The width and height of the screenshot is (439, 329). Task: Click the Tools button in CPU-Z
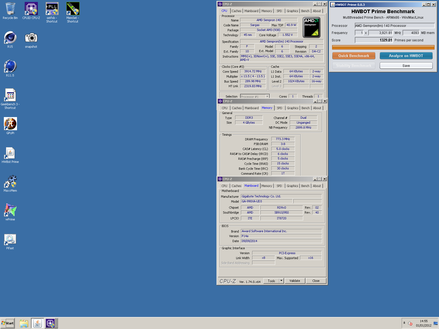pyautogui.click(x=272, y=281)
